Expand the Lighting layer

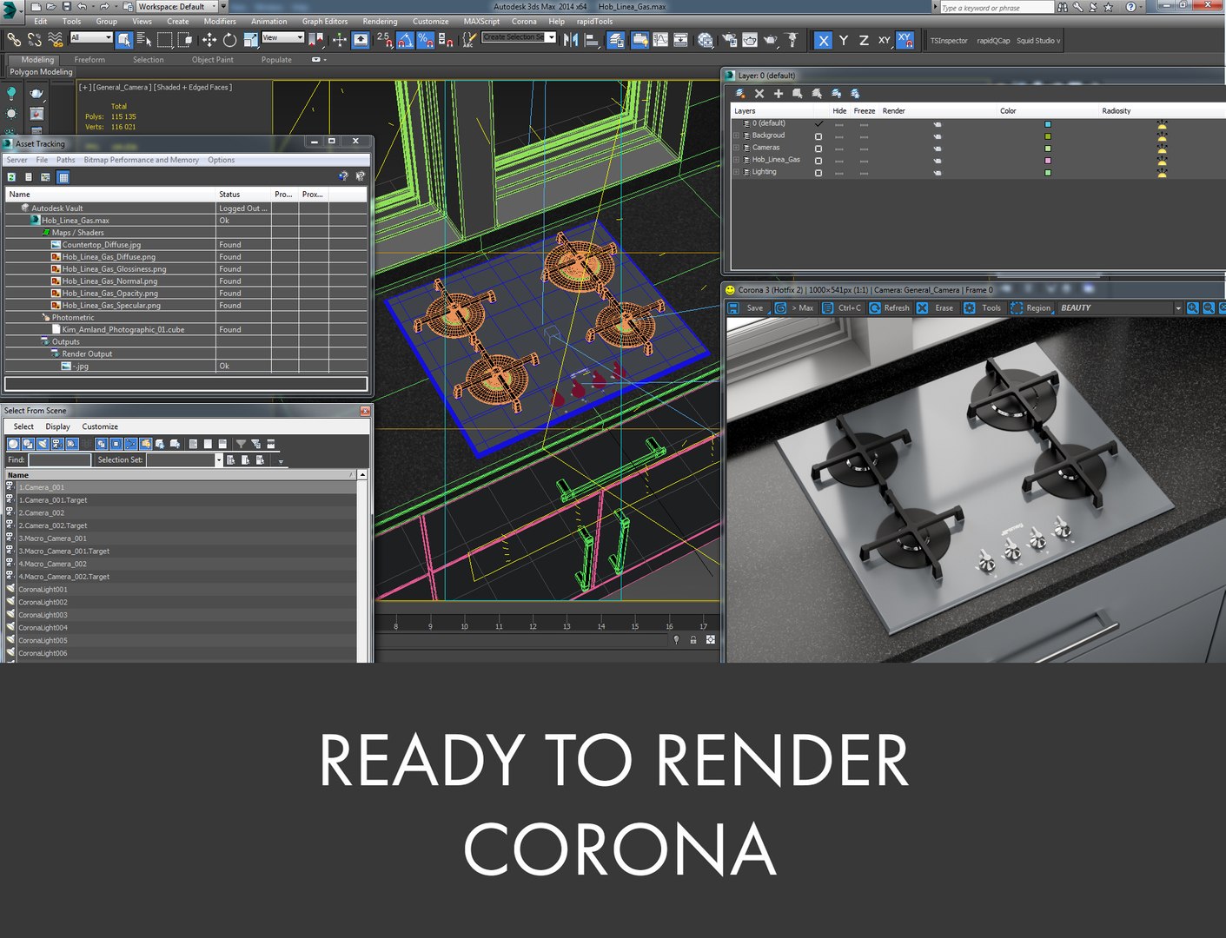[737, 173]
